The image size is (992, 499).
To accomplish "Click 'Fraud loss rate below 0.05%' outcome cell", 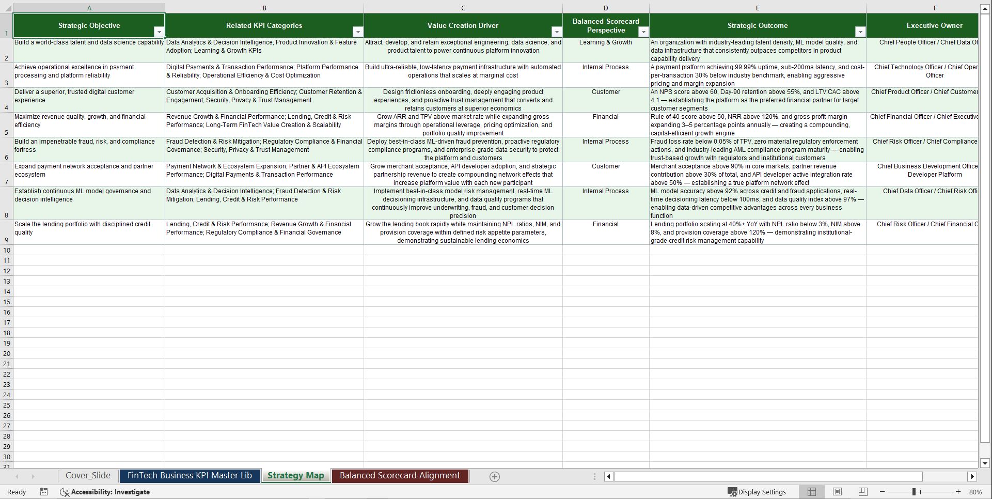I will [x=758, y=150].
